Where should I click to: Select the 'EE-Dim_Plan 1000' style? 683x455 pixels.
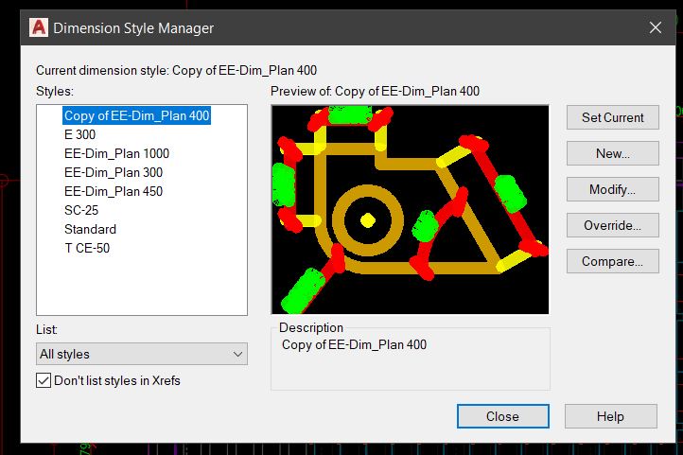pos(116,153)
